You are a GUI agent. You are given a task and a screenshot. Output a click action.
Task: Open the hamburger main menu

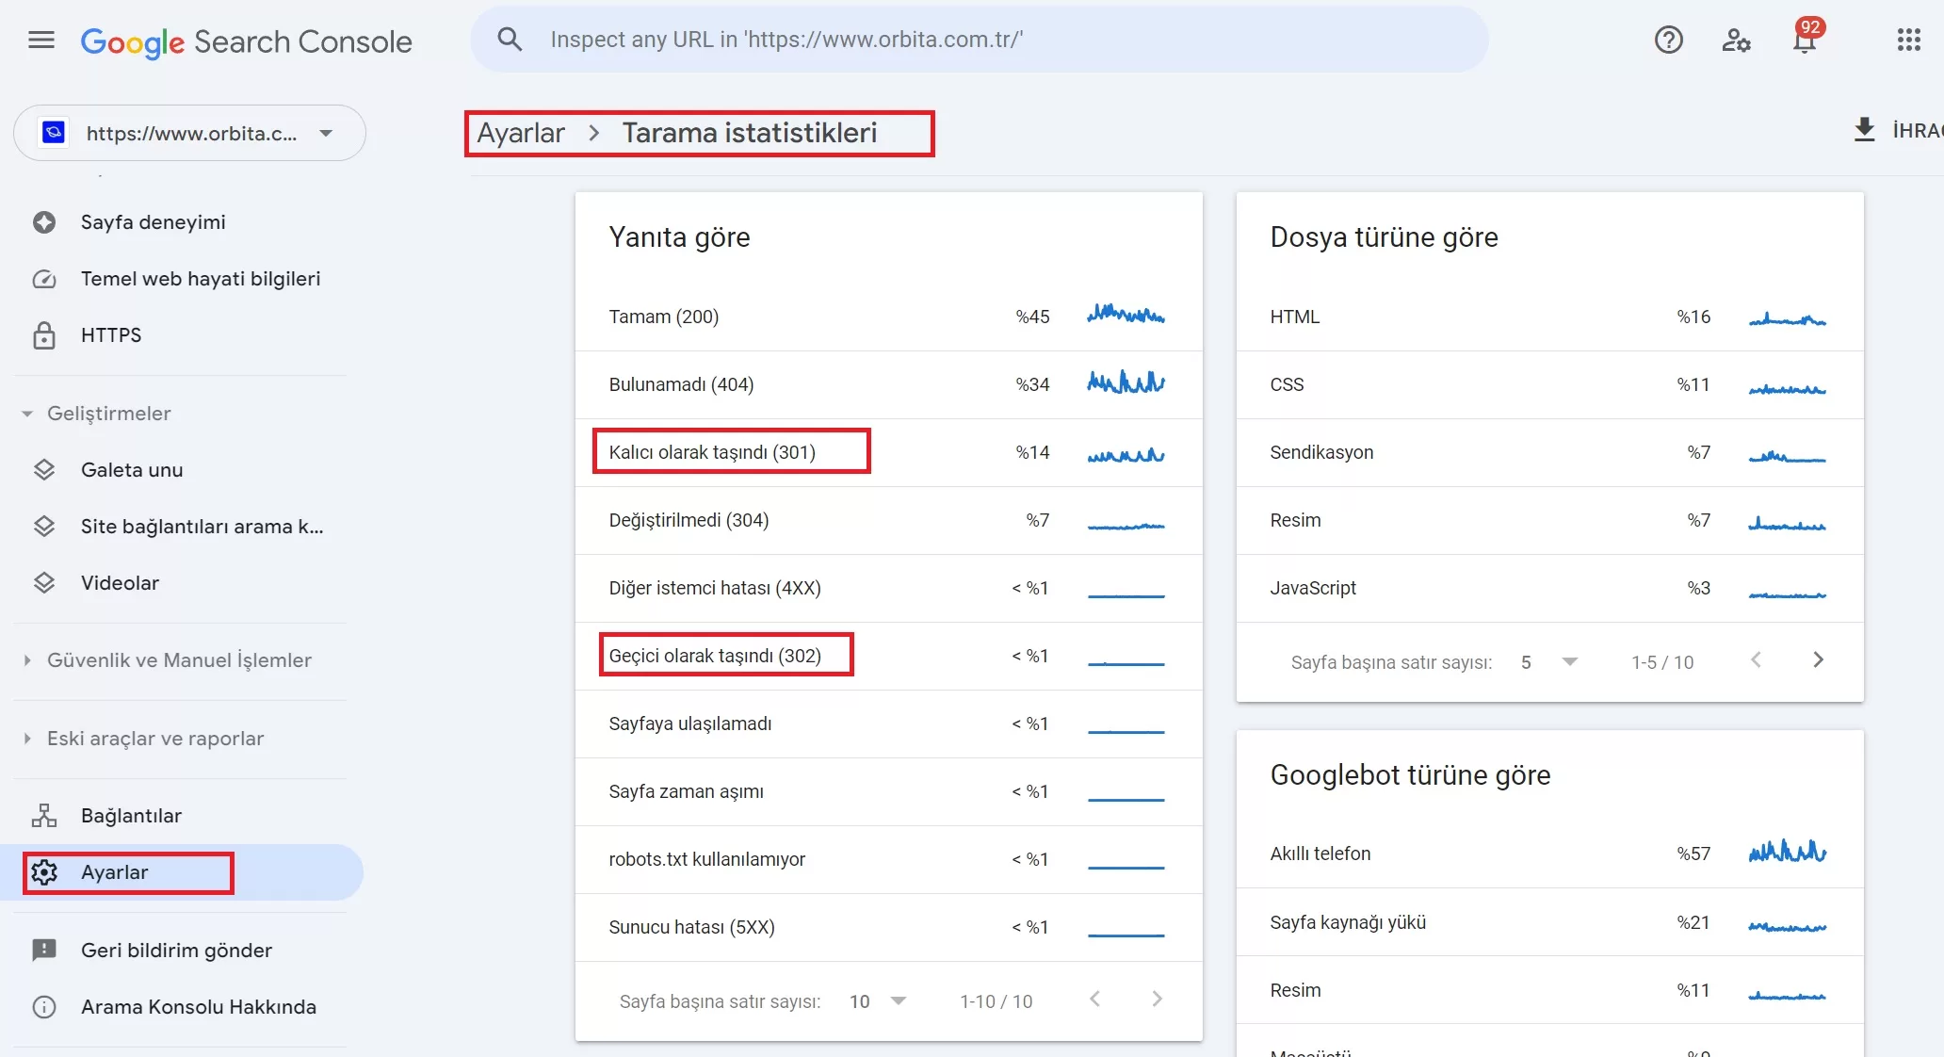[x=41, y=40]
